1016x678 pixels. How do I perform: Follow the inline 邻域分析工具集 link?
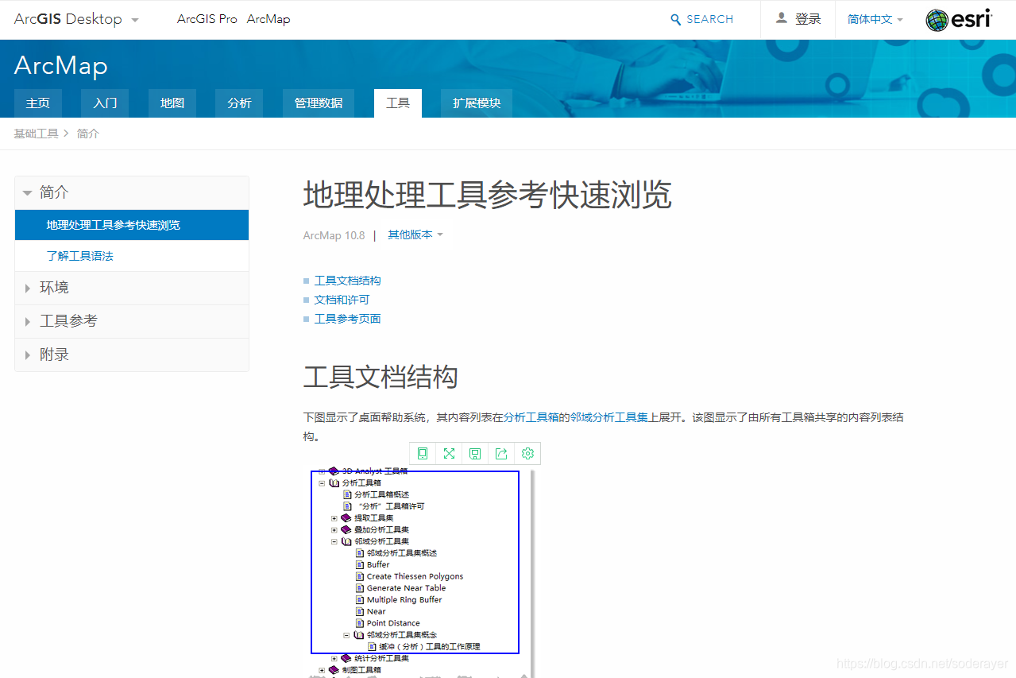(609, 416)
